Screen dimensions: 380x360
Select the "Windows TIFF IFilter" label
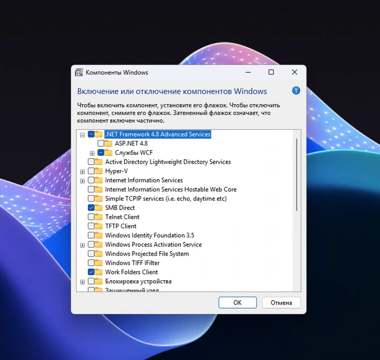132,263
